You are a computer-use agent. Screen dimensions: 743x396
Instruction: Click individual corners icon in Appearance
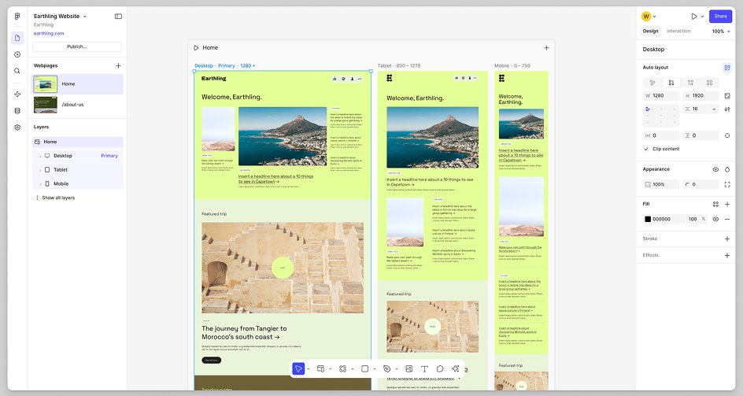(727, 184)
